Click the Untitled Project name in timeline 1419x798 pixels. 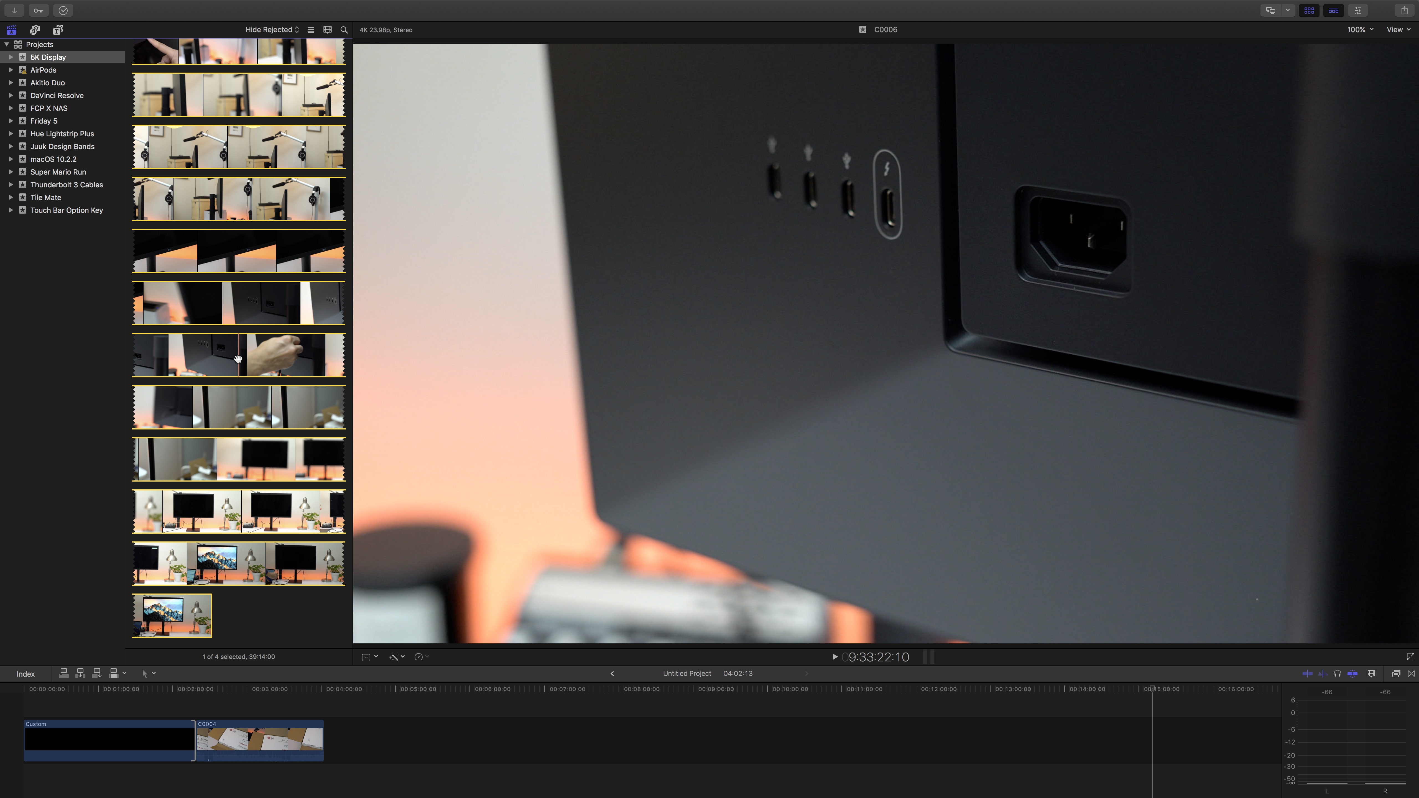pos(687,673)
